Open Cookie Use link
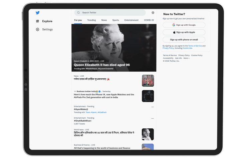Viewport: 238px width, 160px height. coord(188,48)
